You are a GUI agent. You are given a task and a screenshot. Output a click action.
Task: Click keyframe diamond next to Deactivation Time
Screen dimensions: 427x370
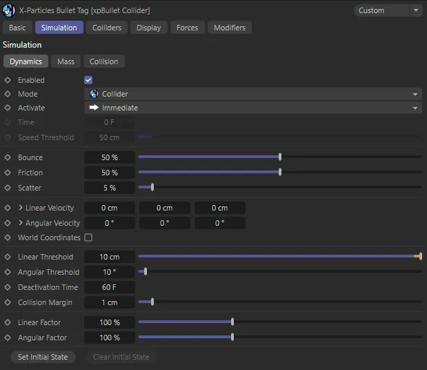8,287
